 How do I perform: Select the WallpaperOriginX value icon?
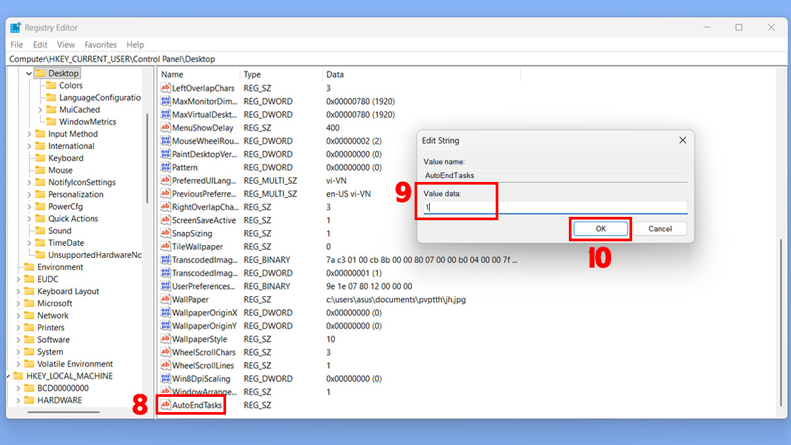pos(166,312)
